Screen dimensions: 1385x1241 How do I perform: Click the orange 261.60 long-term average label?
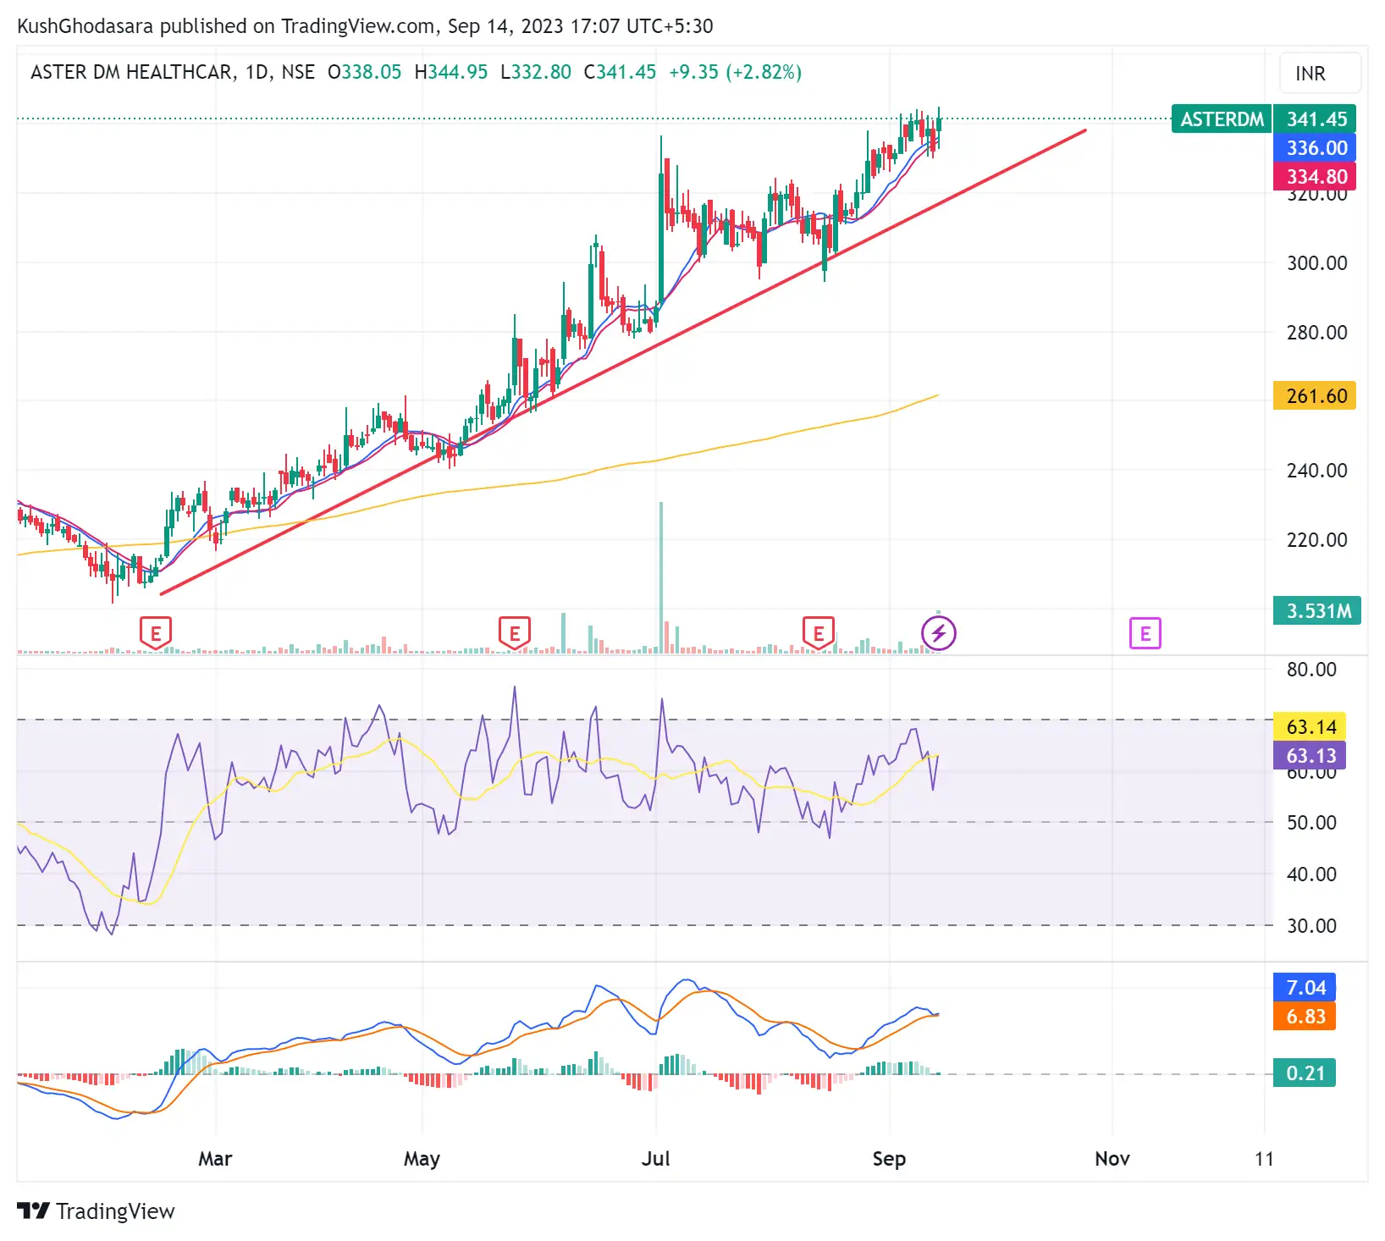tap(1313, 394)
